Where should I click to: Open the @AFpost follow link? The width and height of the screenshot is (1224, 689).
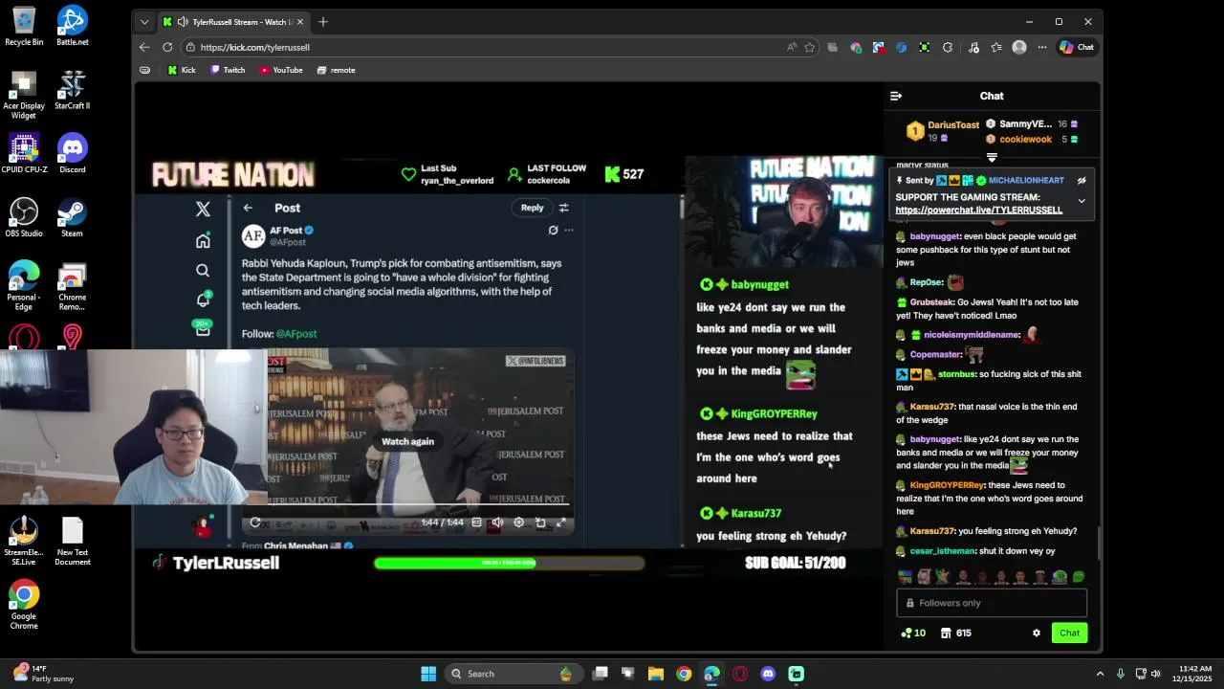(x=296, y=334)
